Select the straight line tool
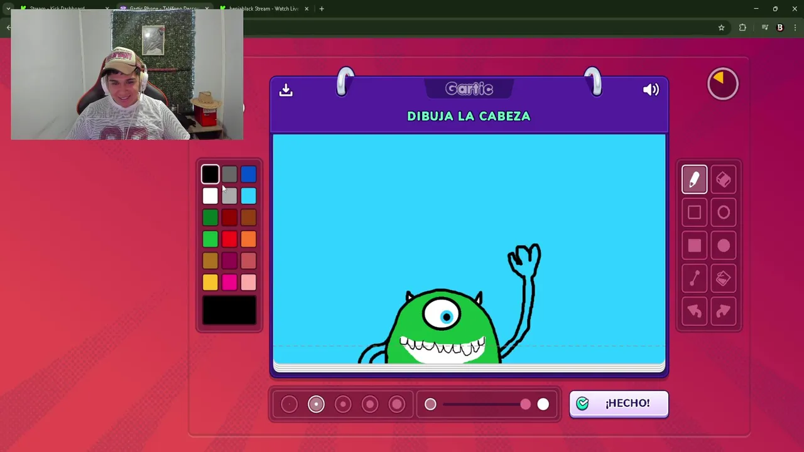Viewport: 804px width, 452px height. point(694,278)
